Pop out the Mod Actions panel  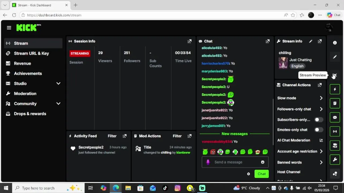(x=189, y=136)
